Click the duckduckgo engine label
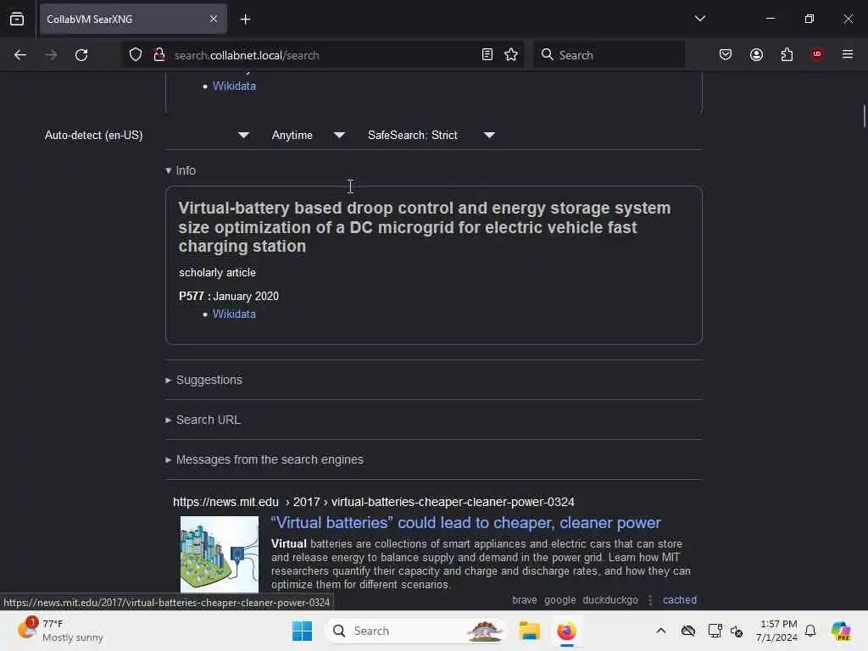The width and height of the screenshot is (868, 651). (610, 599)
